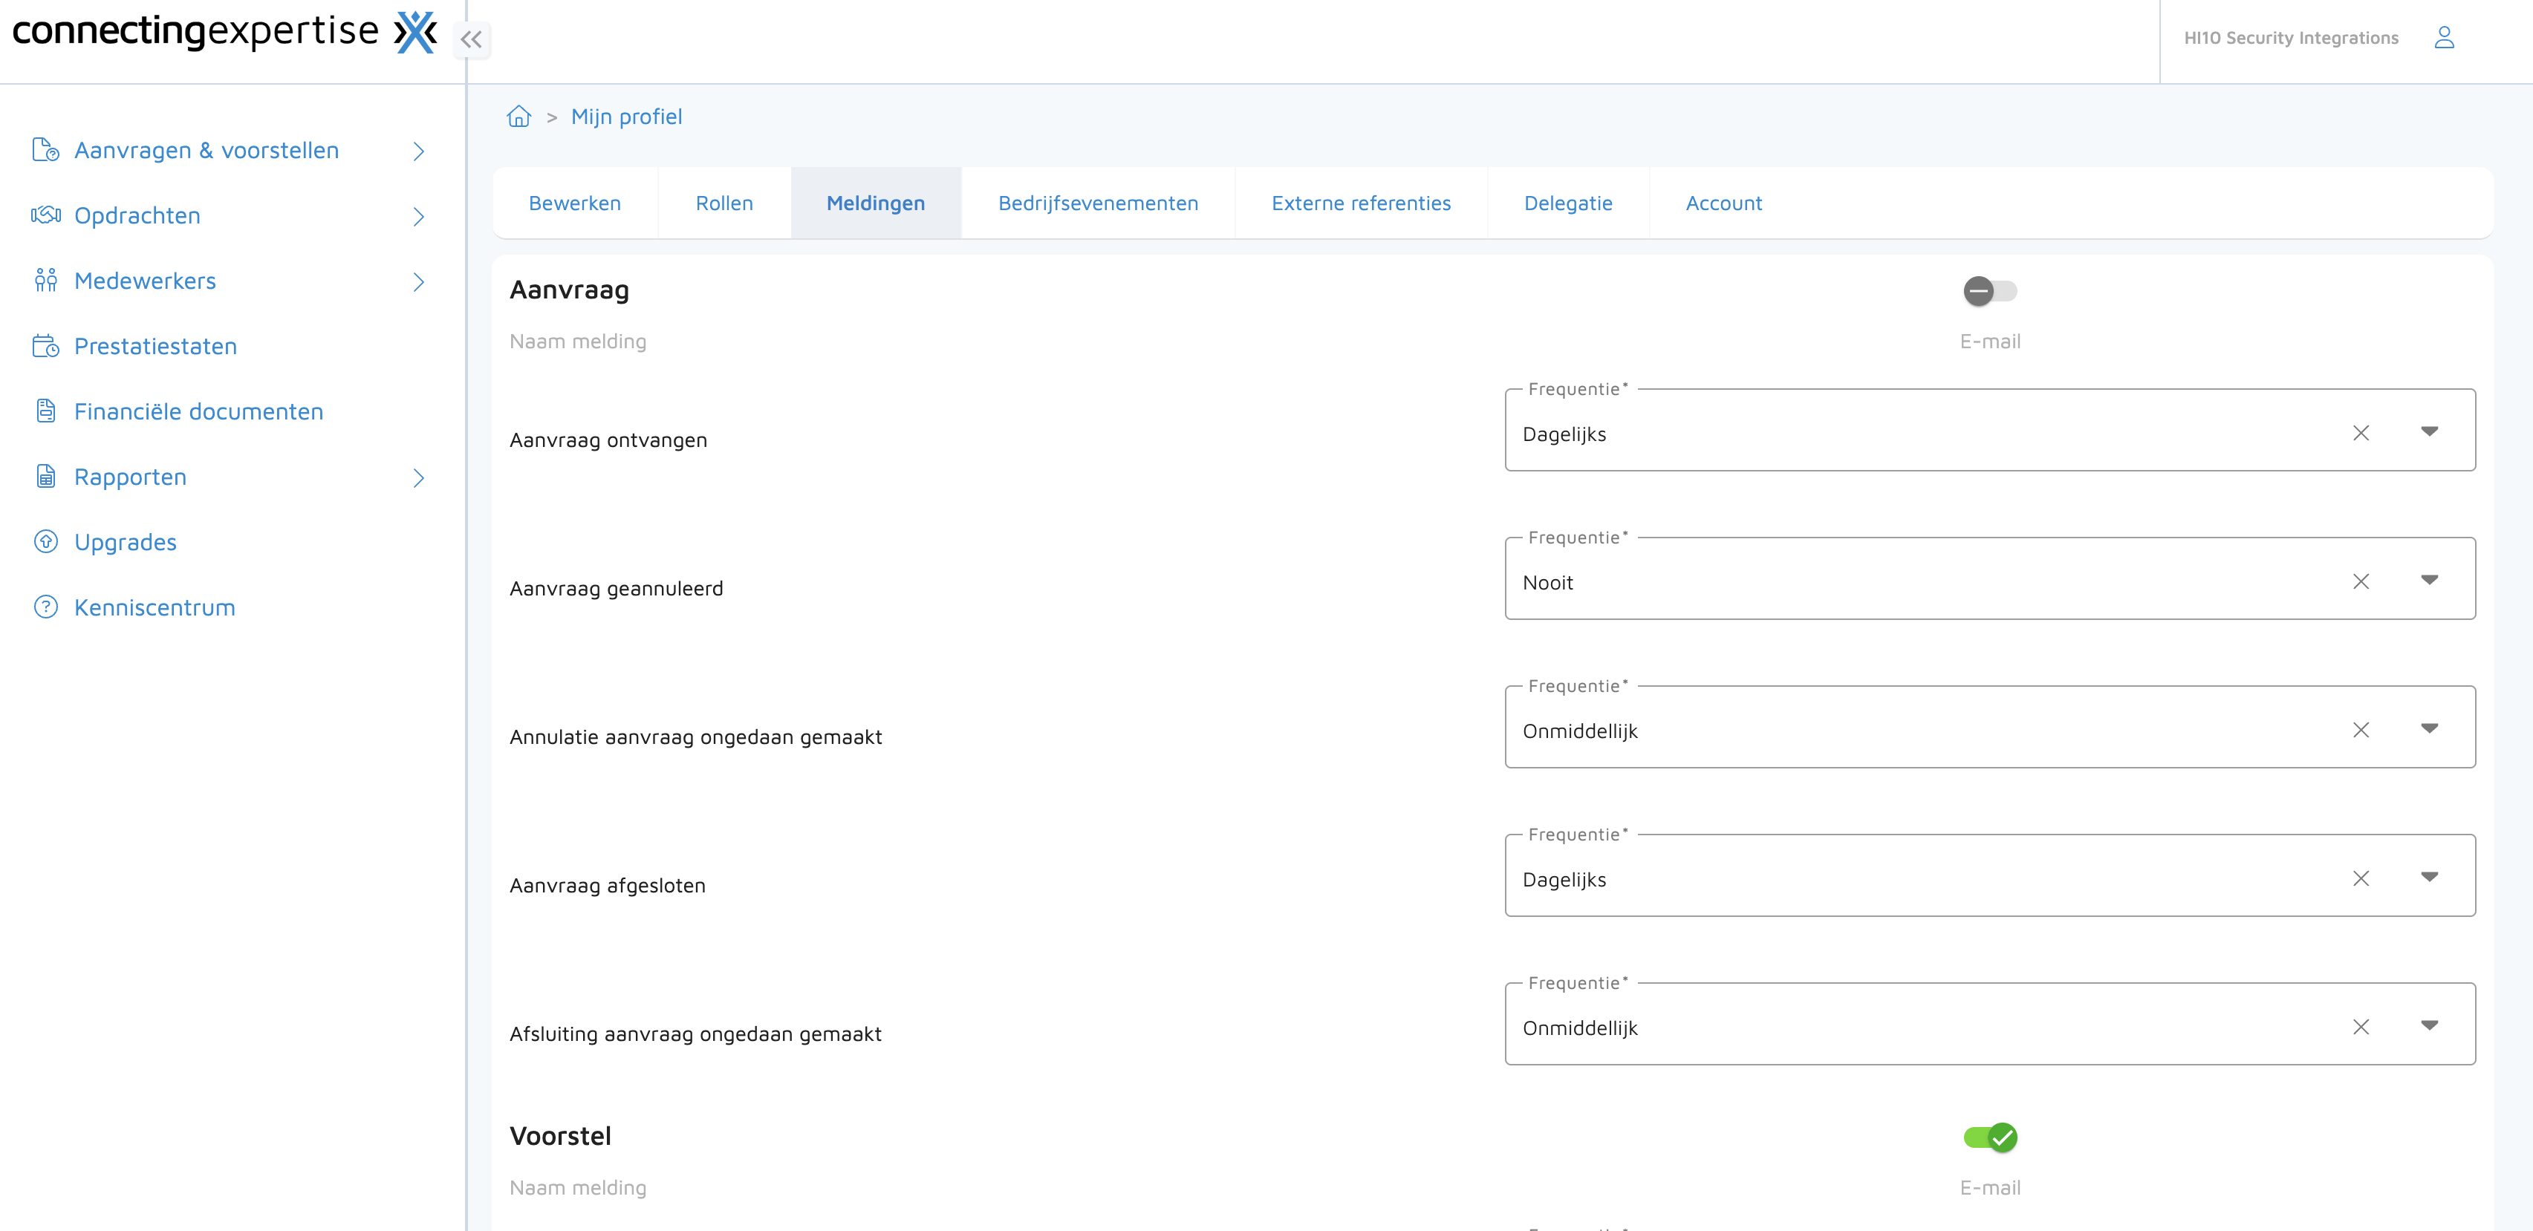
Task: Collapse the sidebar with double chevron
Action: pyautogui.click(x=472, y=39)
